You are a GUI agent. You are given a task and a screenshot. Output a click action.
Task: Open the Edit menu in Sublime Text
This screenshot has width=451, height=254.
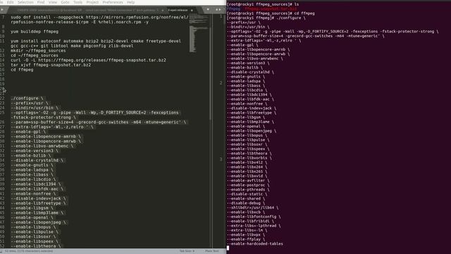tap(10, 2)
